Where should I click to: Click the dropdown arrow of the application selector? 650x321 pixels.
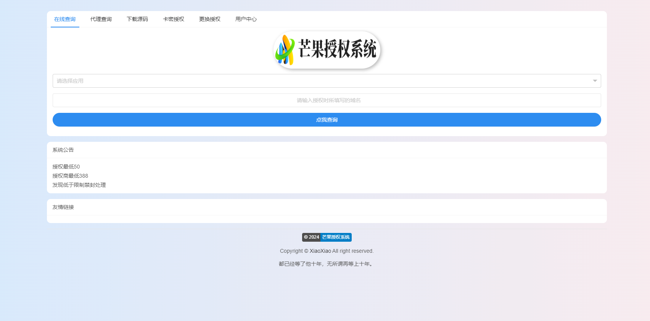pyautogui.click(x=595, y=81)
